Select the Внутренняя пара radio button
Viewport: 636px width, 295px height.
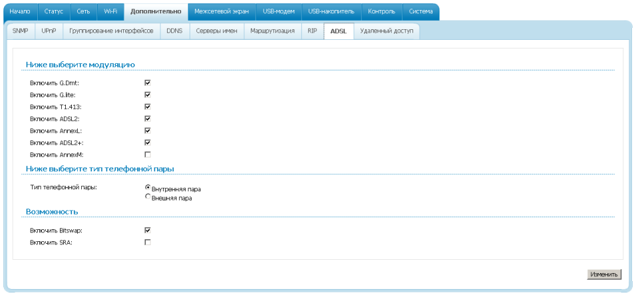click(148, 187)
